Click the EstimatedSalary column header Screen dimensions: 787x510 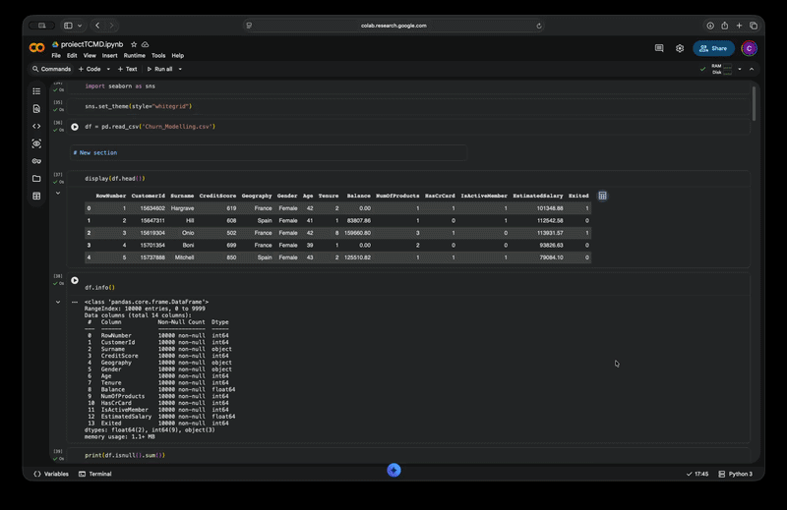(537, 196)
